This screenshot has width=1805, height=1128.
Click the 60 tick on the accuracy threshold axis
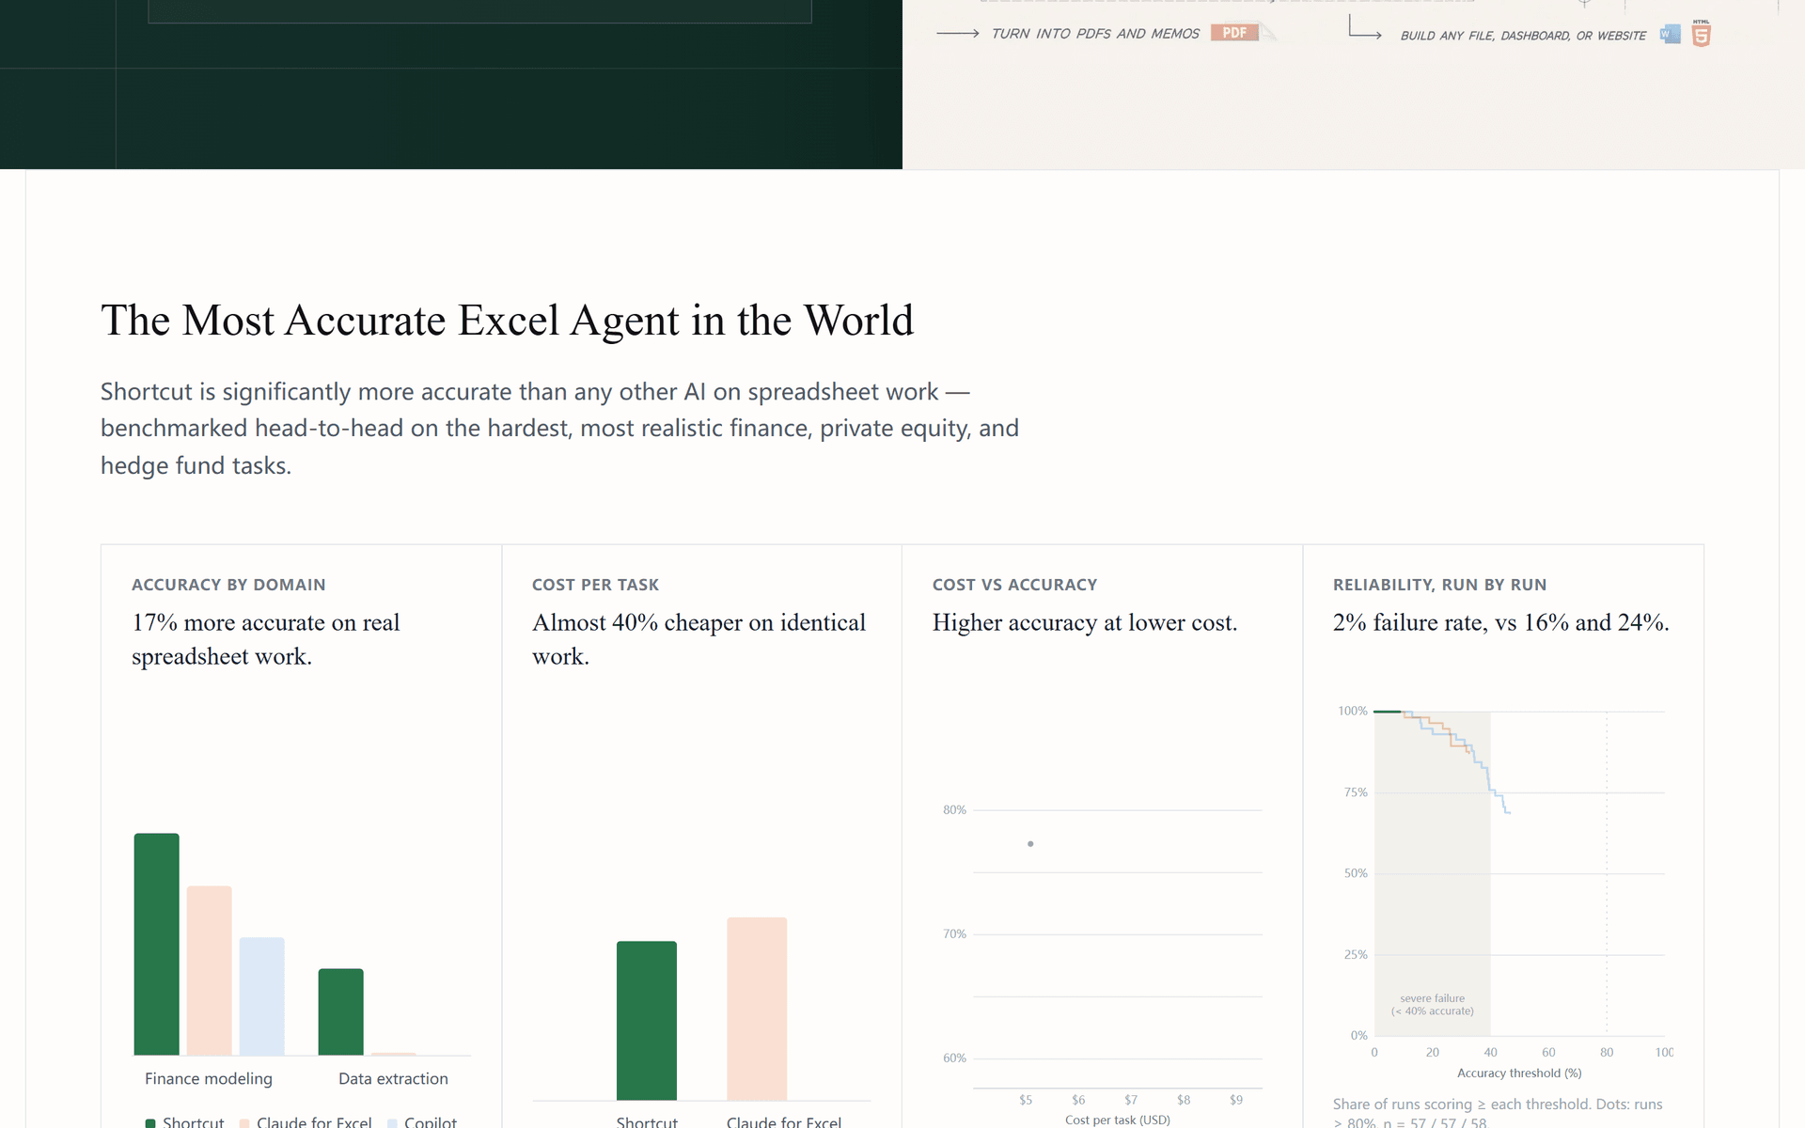[1548, 1053]
